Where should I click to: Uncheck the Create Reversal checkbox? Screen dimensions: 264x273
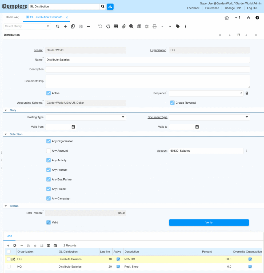172,103
